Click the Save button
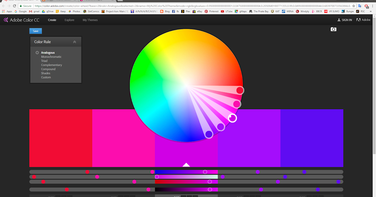Viewport: 376px width, 197px height. 35,31
